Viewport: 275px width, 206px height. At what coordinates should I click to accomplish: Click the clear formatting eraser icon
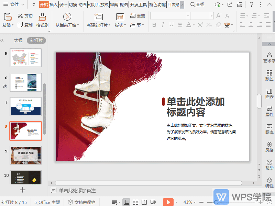(219, 25)
